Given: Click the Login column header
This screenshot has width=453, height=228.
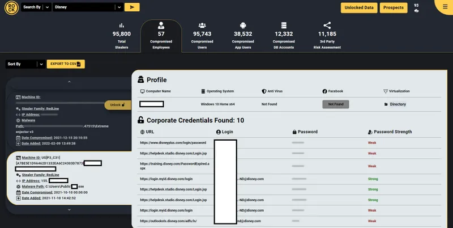Looking at the screenshot, I should coord(224,132).
